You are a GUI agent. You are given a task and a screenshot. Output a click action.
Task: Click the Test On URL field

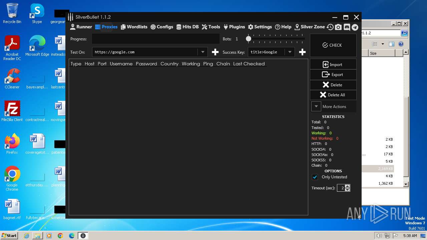click(x=145, y=52)
